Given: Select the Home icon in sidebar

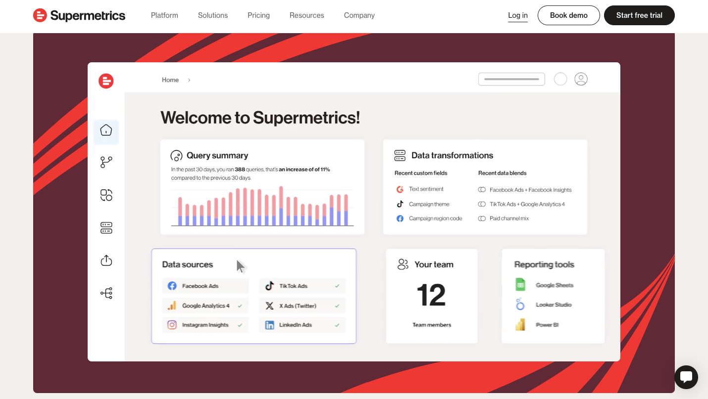Looking at the screenshot, I should pyautogui.click(x=106, y=131).
